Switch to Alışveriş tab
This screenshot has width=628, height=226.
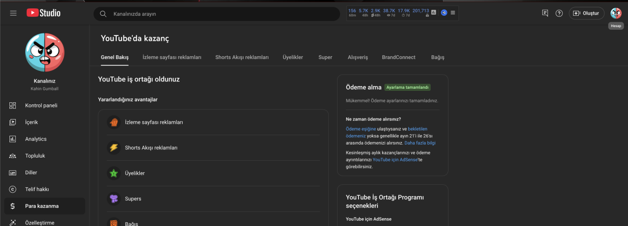[x=358, y=57]
